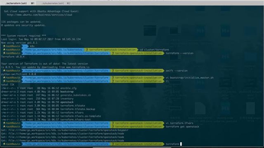This screenshot has height=148, width=264.
Task: Click the 'ansible.cfg' file name
Action: click(68, 88)
